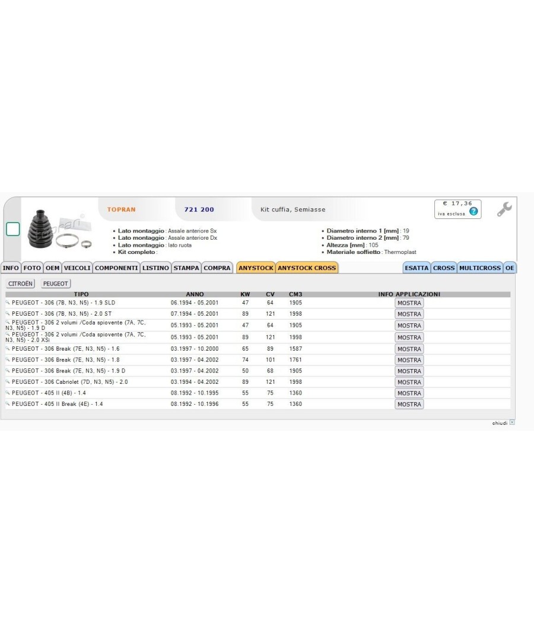Click MOSTRA for 405 II (4B) 1.4

(x=409, y=393)
